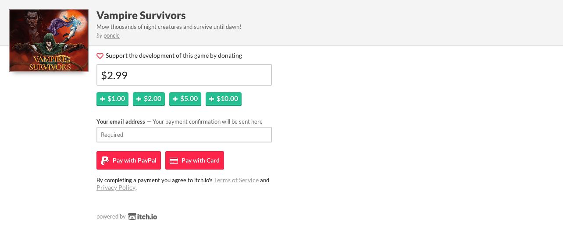Open the poncle developer link
This screenshot has height=229, width=563.
(x=111, y=35)
